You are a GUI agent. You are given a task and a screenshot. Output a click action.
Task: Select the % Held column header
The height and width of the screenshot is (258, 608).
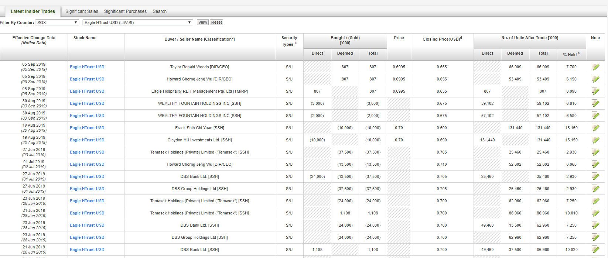point(571,54)
